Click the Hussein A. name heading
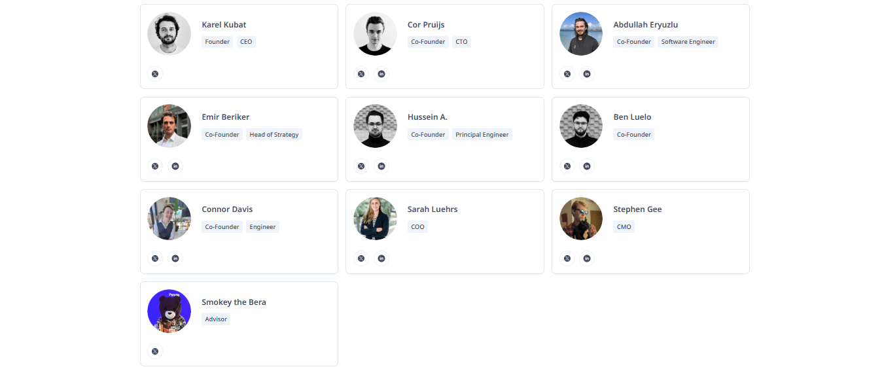Screen dimensions: 884x371 (427, 117)
